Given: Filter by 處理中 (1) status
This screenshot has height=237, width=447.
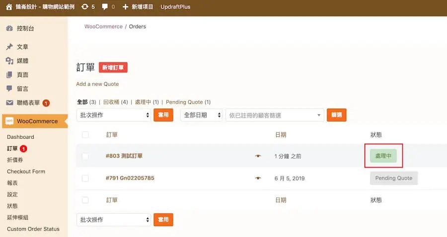Looking at the screenshot, I should point(147,102).
